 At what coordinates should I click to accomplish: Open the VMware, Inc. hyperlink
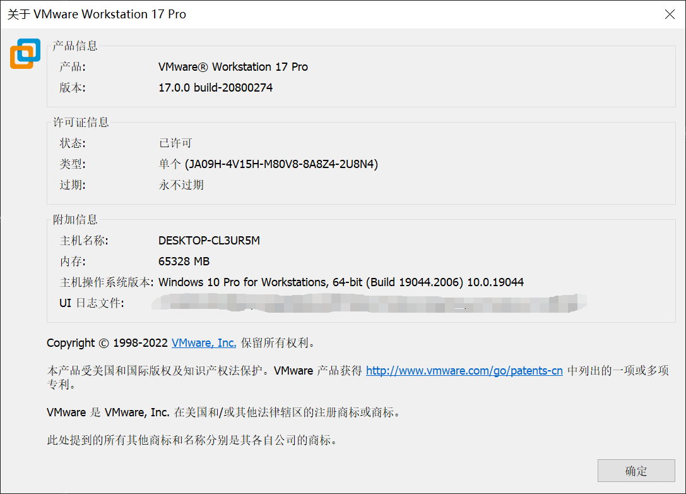tap(203, 343)
